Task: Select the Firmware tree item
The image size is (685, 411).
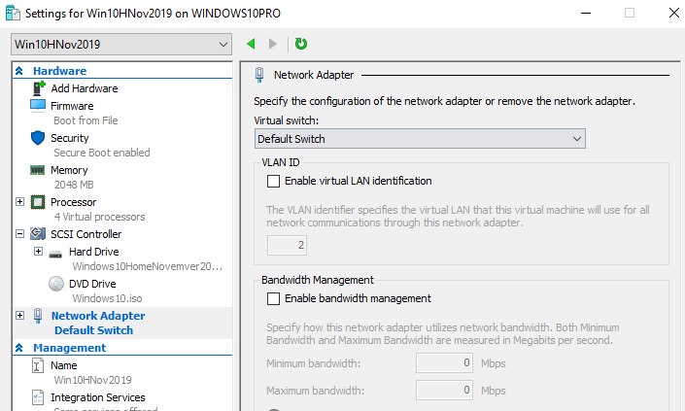Action: pos(72,106)
